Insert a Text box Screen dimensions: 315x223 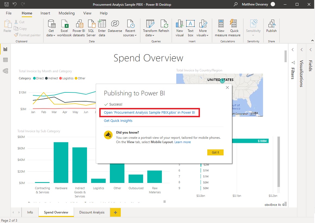[190, 27]
